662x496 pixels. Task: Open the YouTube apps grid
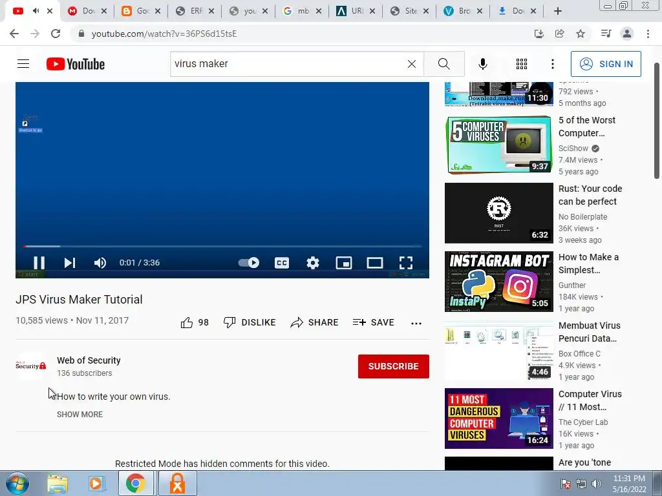click(x=522, y=64)
